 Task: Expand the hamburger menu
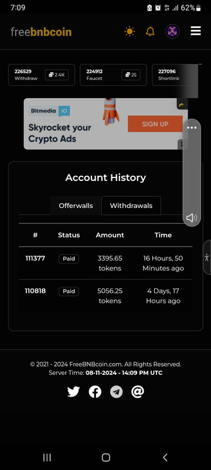196,31
